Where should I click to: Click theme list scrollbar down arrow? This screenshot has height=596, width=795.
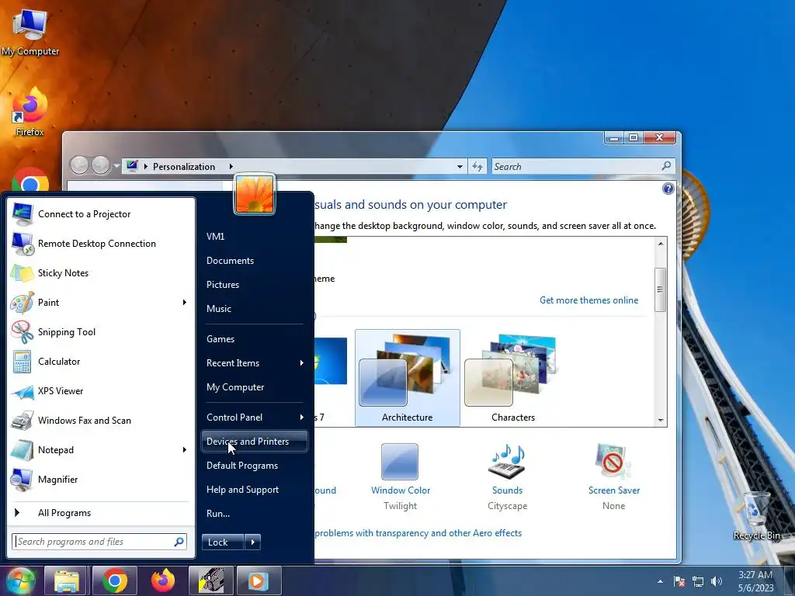[x=661, y=420]
